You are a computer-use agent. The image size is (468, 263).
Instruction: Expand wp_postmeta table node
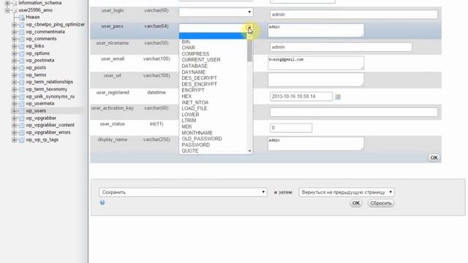tap(14, 61)
